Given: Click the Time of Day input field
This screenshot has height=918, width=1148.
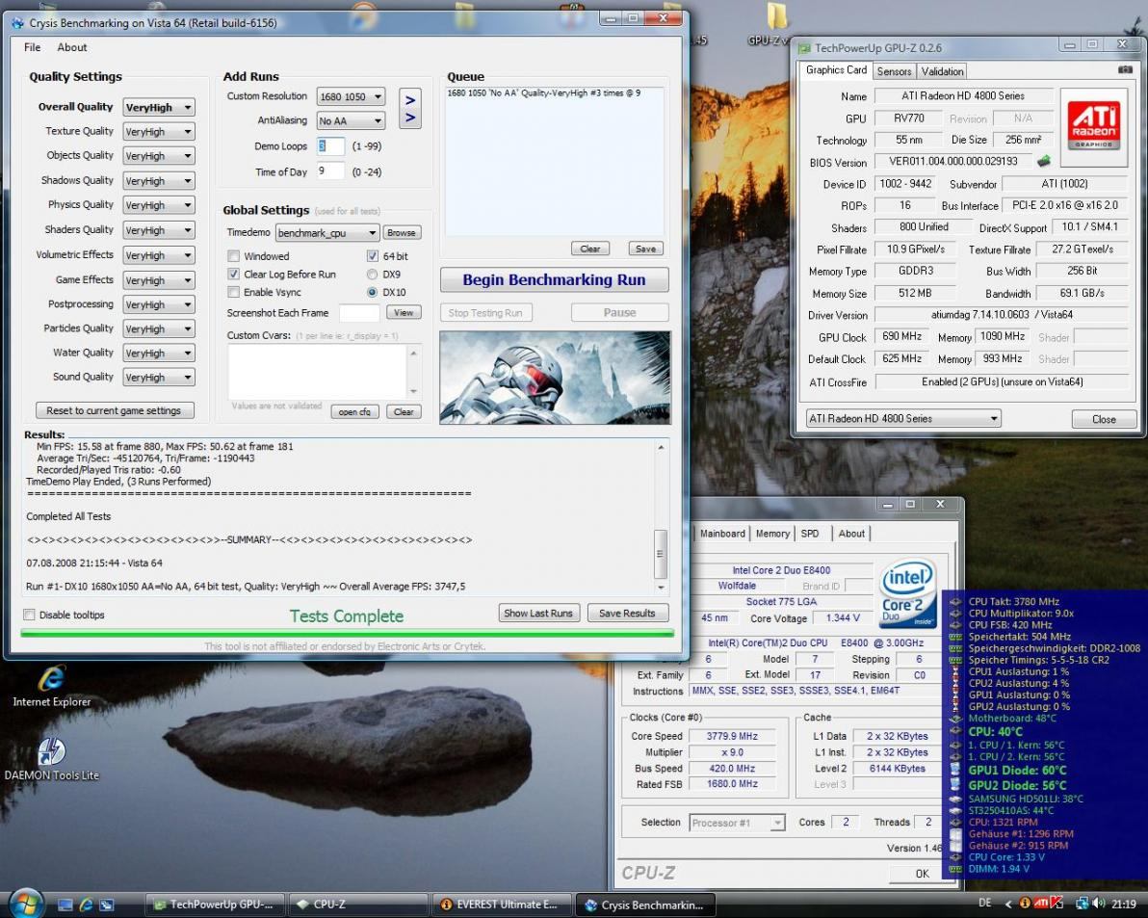Looking at the screenshot, I should click(330, 171).
